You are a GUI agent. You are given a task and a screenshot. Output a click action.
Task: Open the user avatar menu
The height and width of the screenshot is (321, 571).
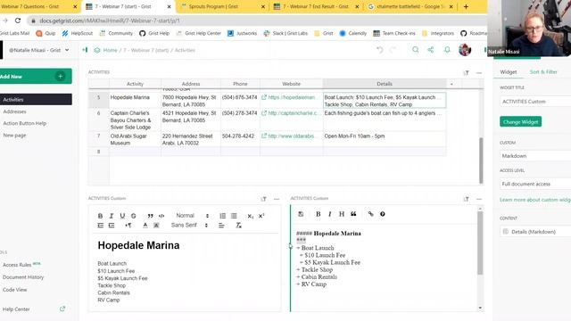(465, 50)
